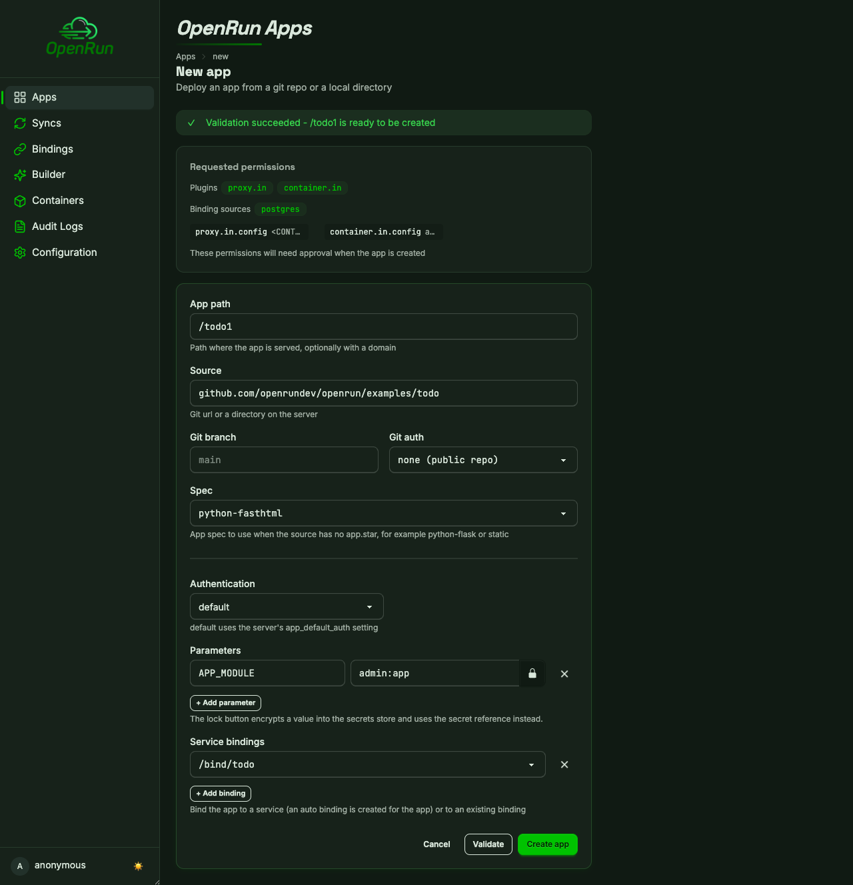Click the Validation succeeded message text
Screen dimensions: 853x885
click(x=321, y=123)
